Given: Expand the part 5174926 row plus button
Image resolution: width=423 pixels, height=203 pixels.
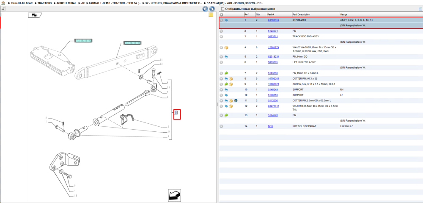Looking at the screenshot, I should coord(221,115).
